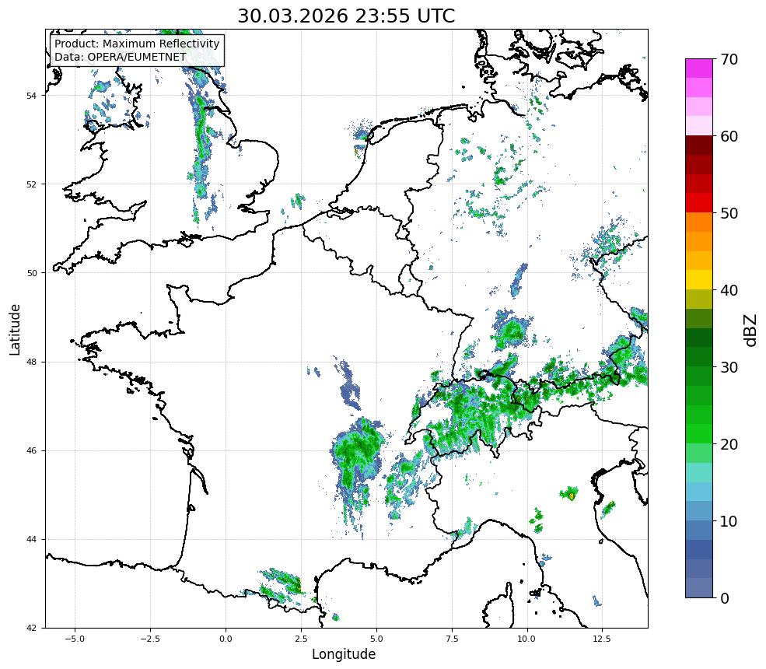Click the latitude tick label 52
The width and height of the screenshot is (766, 669).
tap(32, 184)
